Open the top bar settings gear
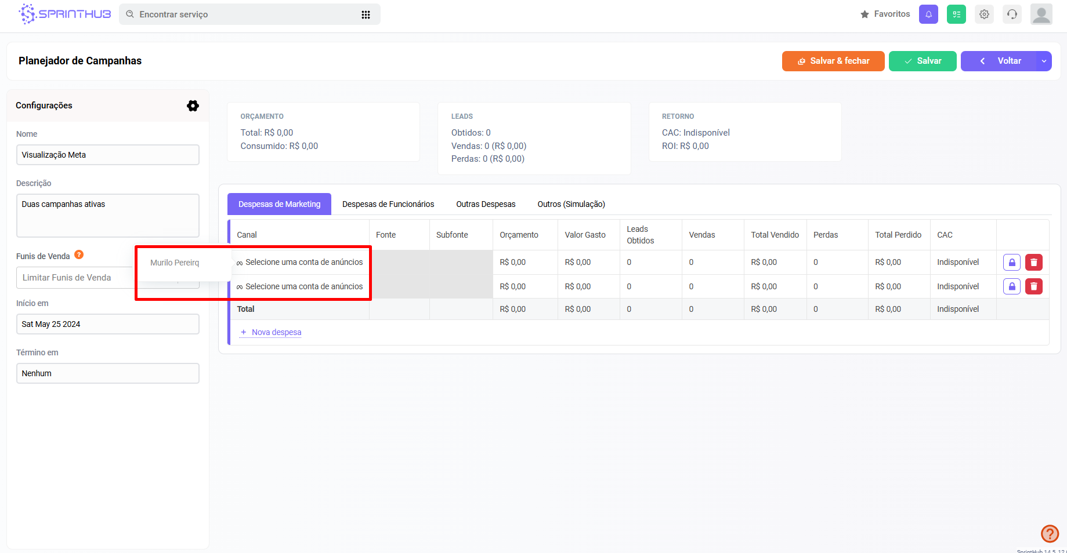 pos(984,14)
